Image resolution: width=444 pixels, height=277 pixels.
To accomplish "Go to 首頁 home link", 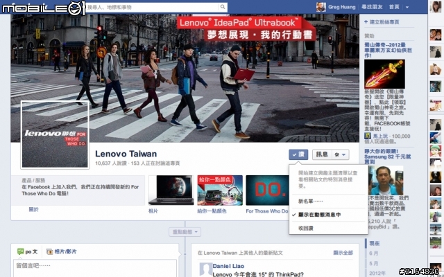I will 394,7.
